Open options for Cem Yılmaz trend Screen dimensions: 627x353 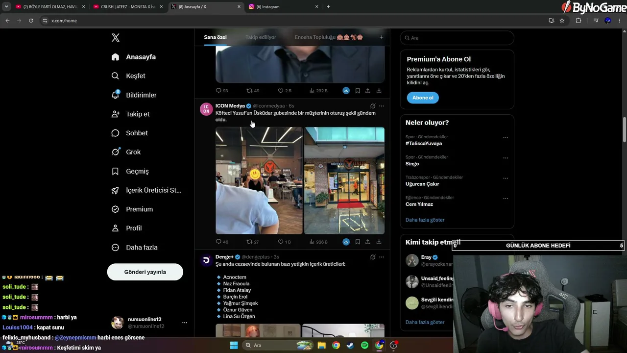click(x=506, y=199)
